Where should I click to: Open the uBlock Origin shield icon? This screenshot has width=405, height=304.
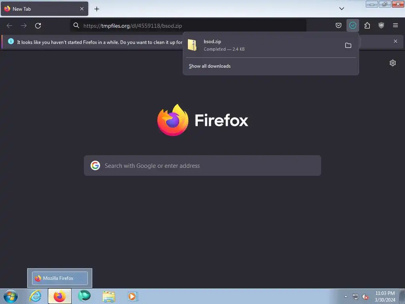click(x=381, y=25)
